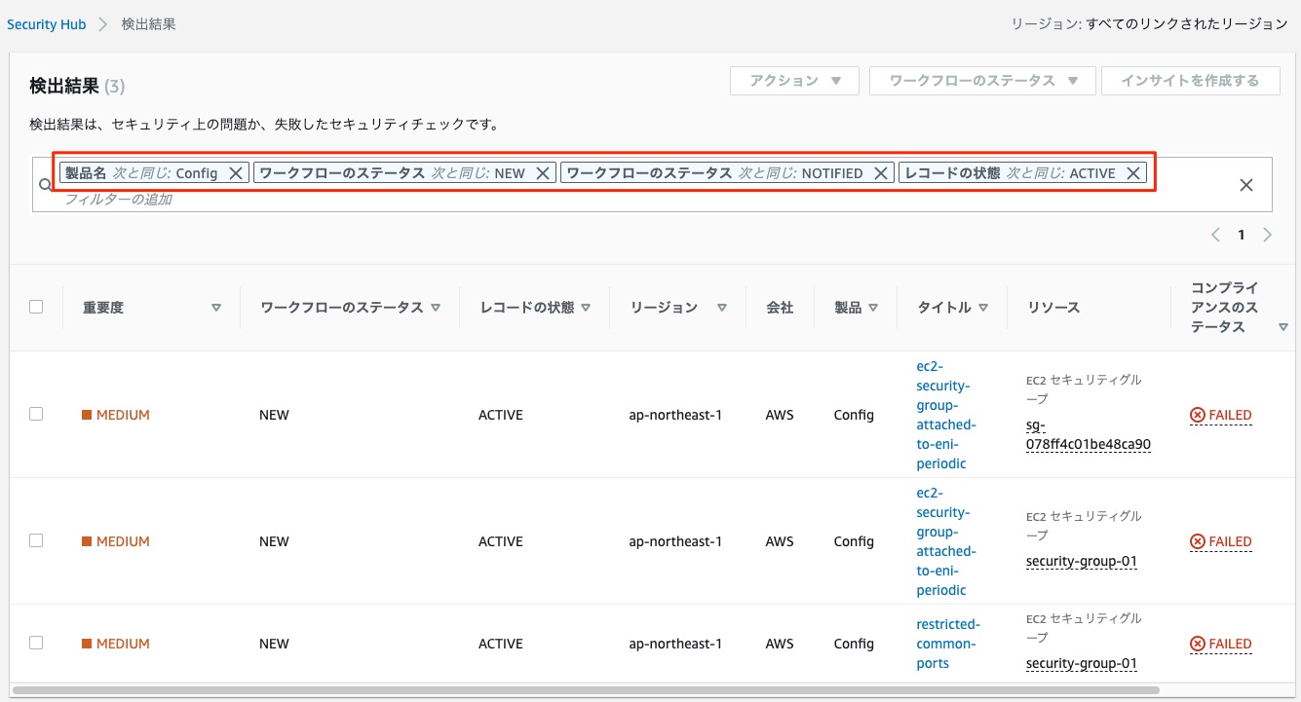This screenshot has width=1301, height=702.
Task: Sort by 製品 column arrow
Action: (x=873, y=308)
